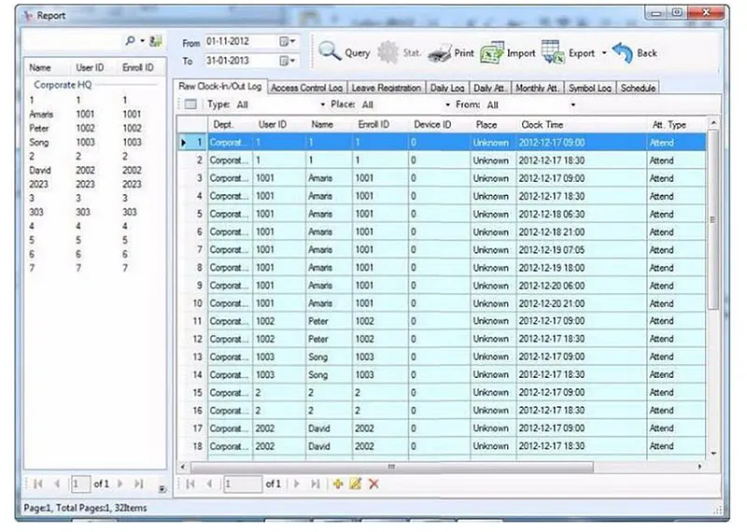Click the small options icon below employee list
The width and height of the screenshot is (747, 532).
[x=162, y=489]
